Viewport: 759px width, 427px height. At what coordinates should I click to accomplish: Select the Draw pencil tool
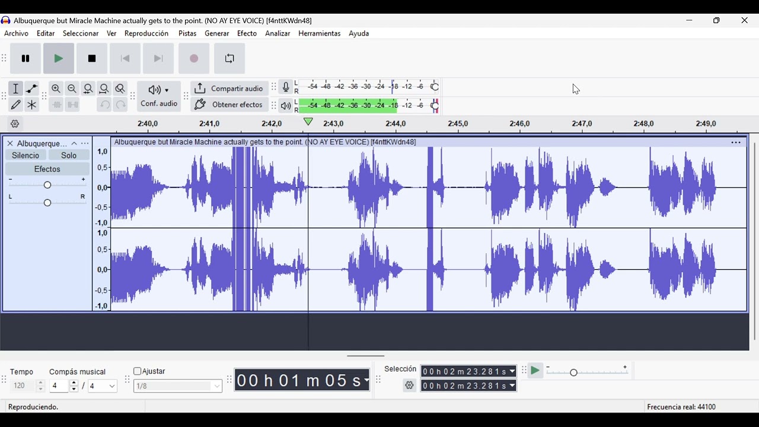[x=16, y=105]
